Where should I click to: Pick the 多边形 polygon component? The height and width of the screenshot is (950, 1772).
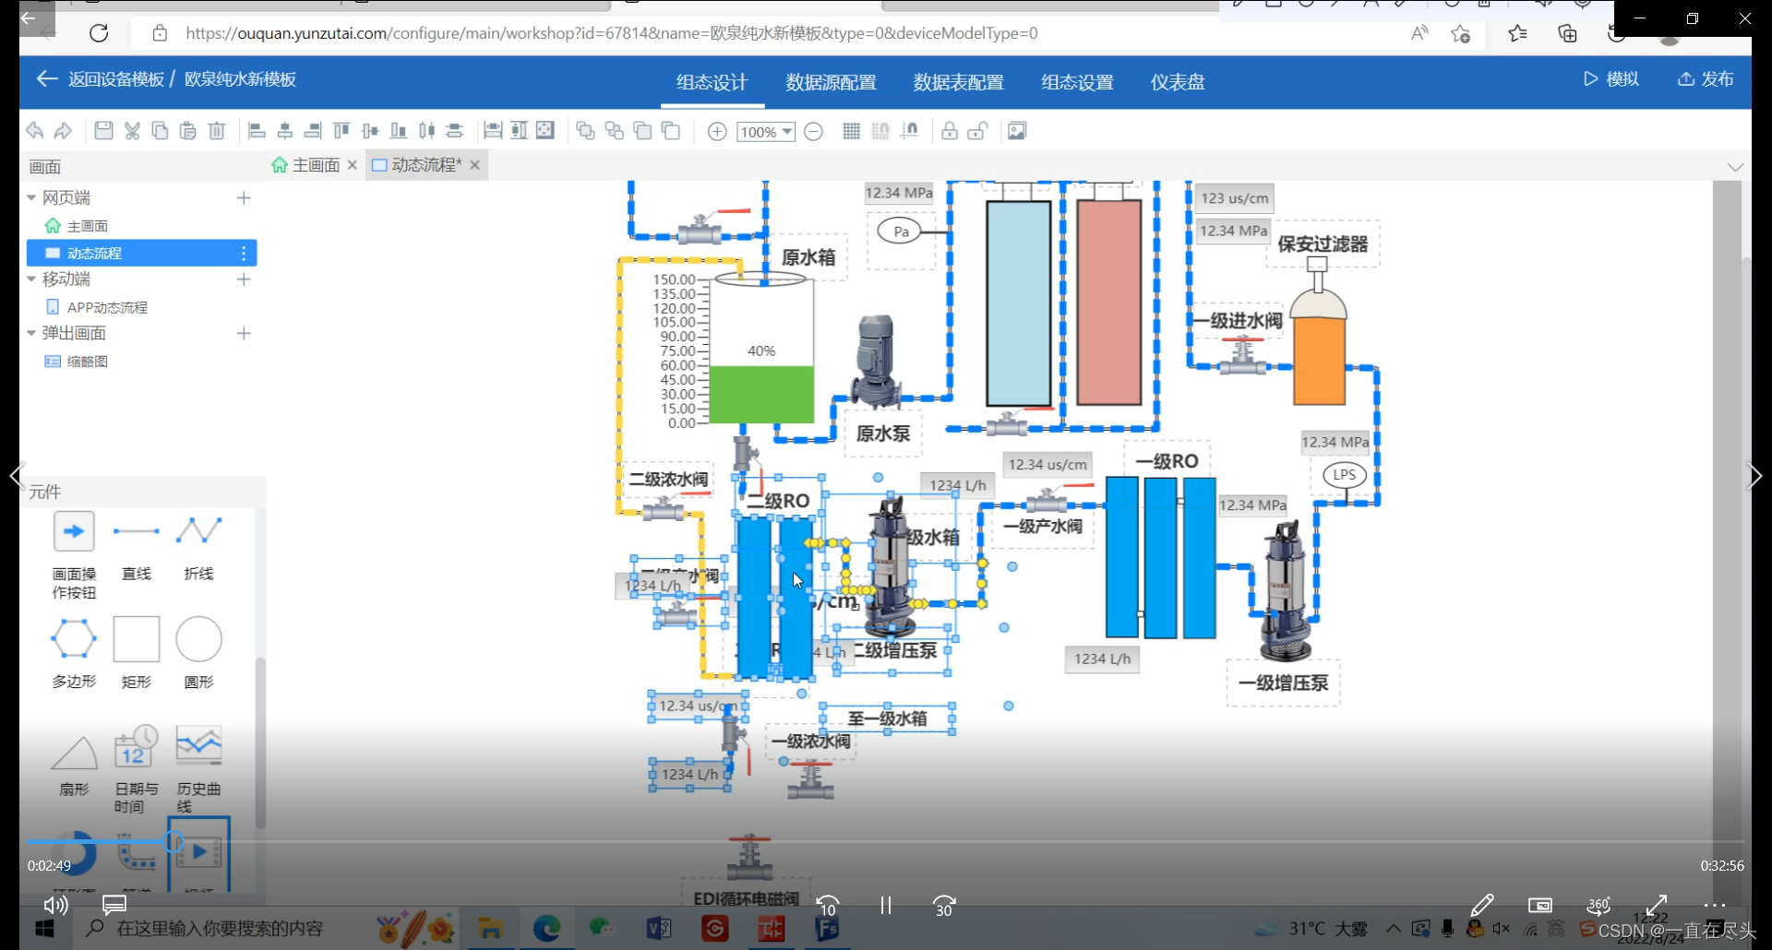(x=74, y=653)
